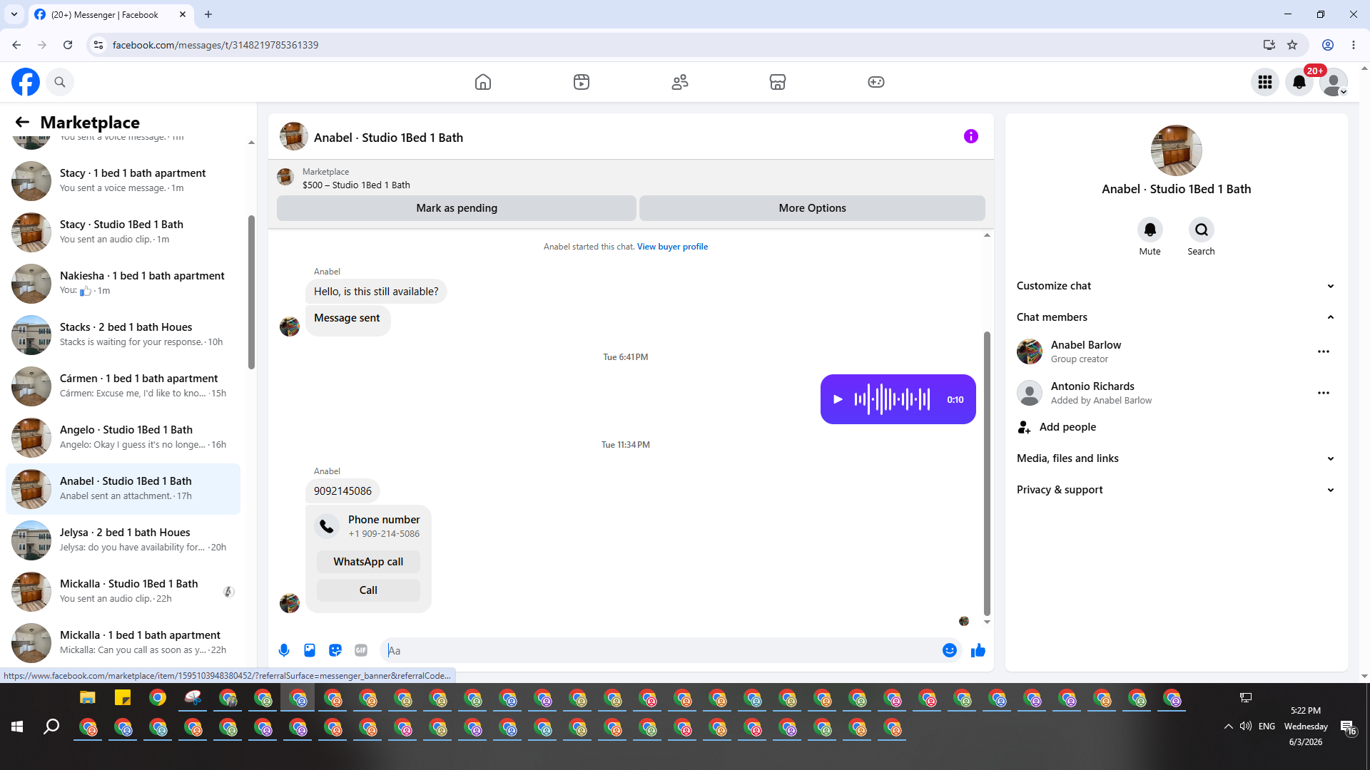The width and height of the screenshot is (1370, 770).
Task: Open member options for Anabel Barlow
Action: click(1324, 351)
